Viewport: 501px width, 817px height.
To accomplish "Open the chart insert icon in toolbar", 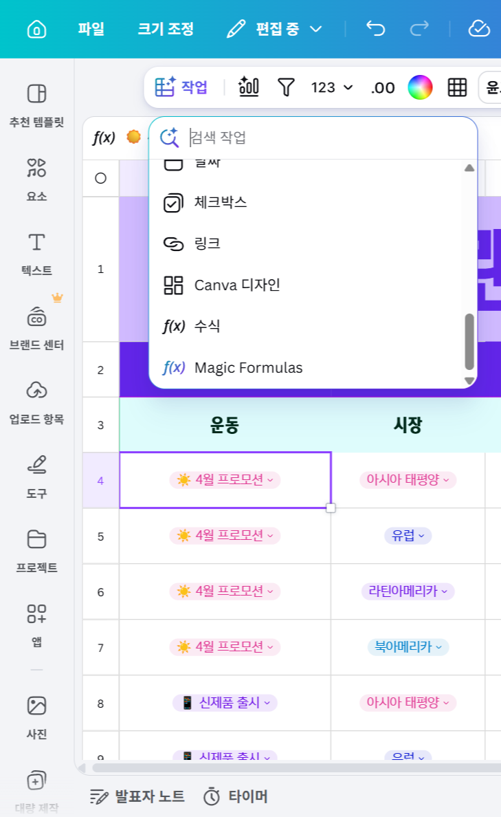I will pos(248,87).
